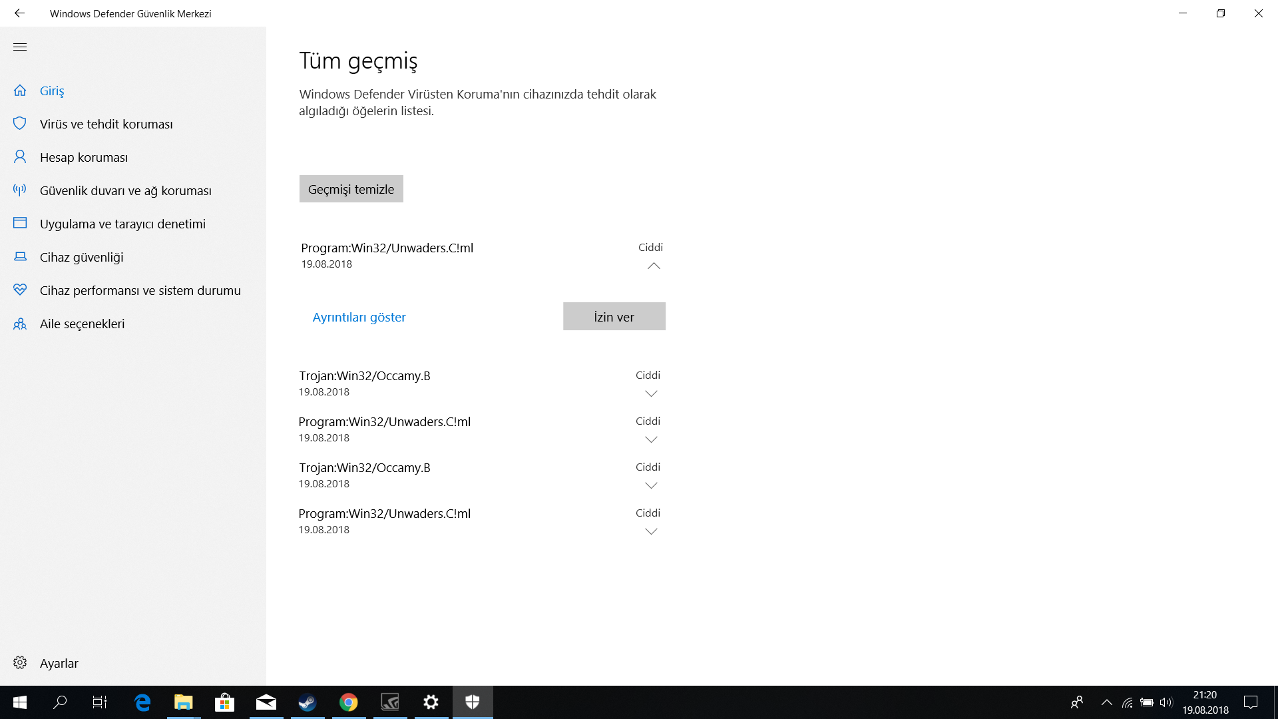1278x719 pixels.
Task: Click Windows Defender shield on taskbar
Action: [473, 702]
